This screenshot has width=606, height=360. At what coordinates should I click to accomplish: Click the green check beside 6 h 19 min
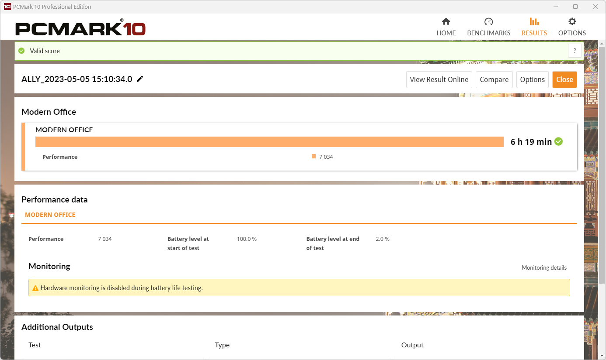tap(558, 141)
